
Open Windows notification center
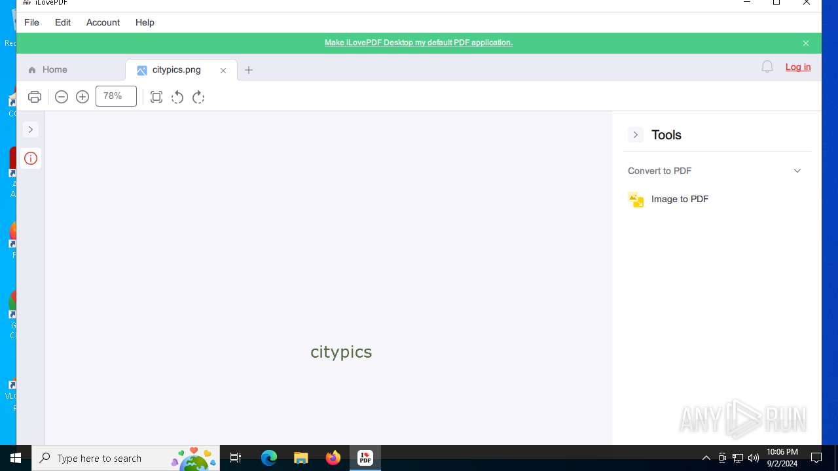pos(816,458)
